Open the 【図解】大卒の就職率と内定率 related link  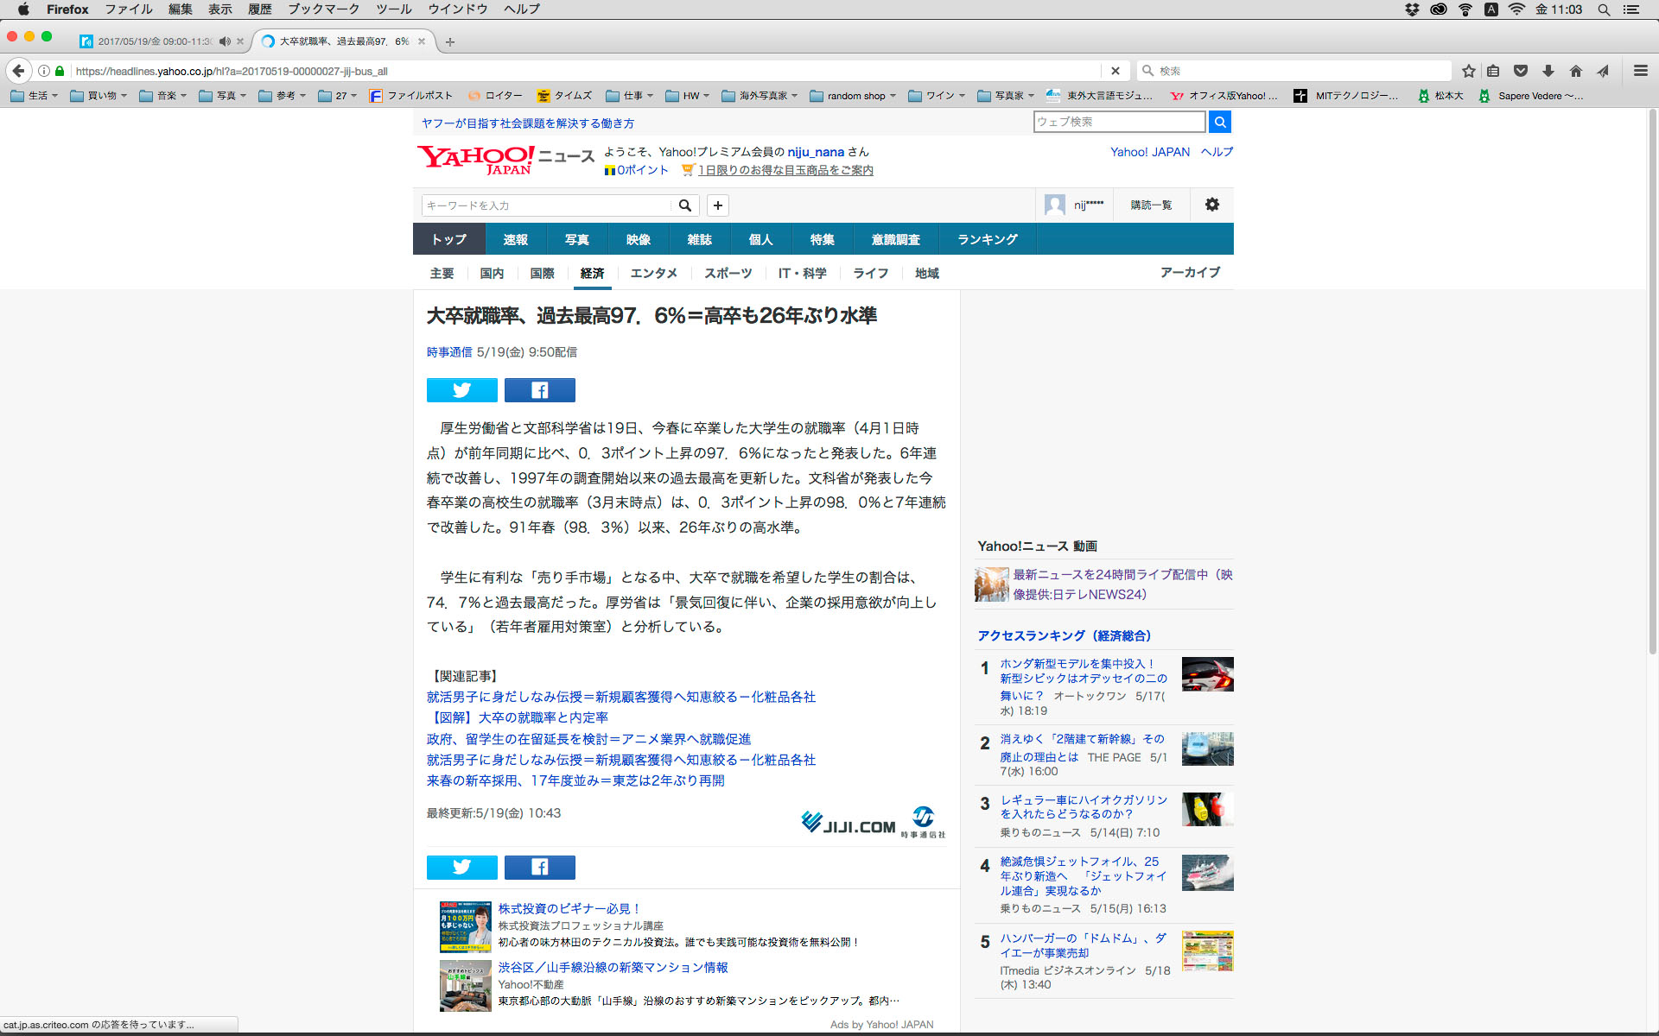[517, 717]
